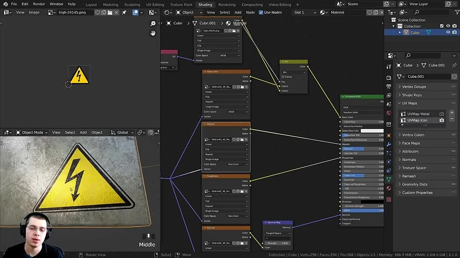The image size is (460, 258).
Task: Open the Scene properties tab
Action: tap(388, 104)
